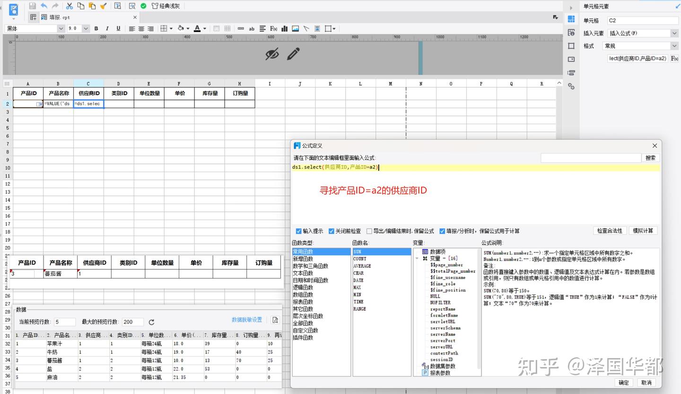The height and width of the screenshot is (394, 681).
Task: Center align the cell text
Action: 141,28
